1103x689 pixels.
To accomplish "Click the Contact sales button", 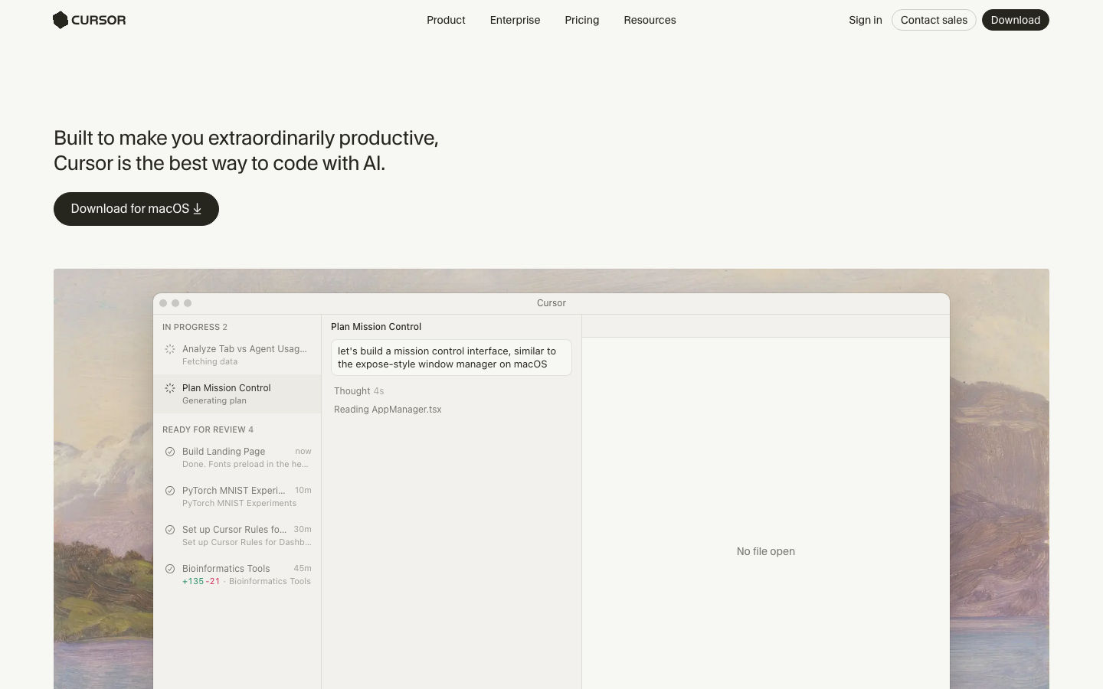I will coord(934,20).
